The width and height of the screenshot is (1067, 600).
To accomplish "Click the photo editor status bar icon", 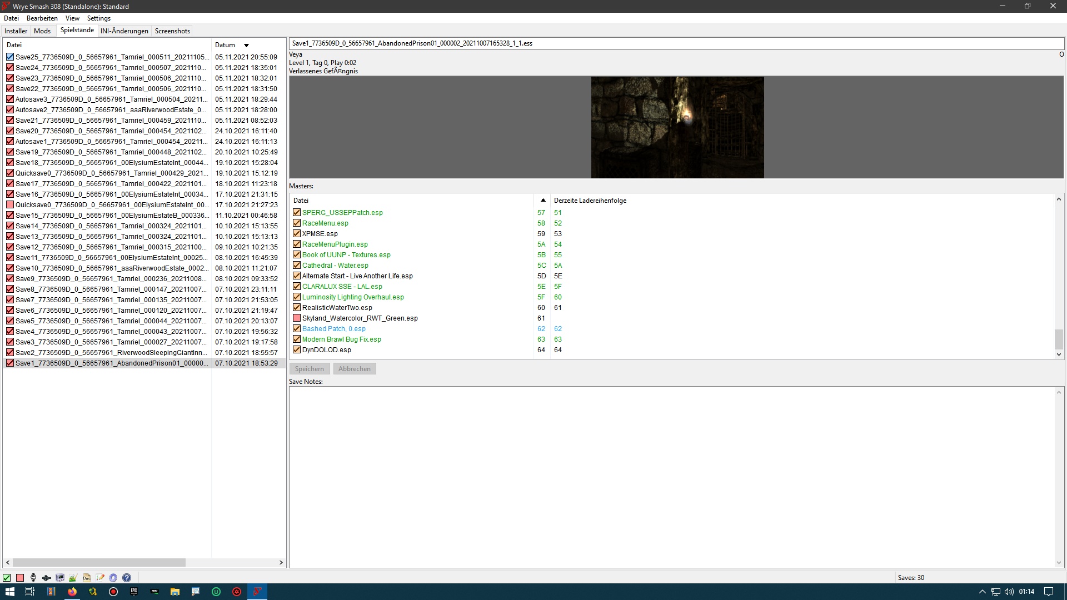I will [x=73, y=578].
